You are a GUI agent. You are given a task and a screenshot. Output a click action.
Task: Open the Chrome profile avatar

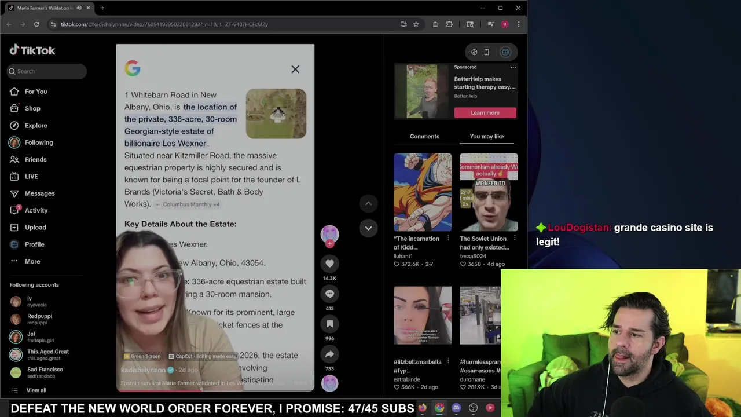[505, 24]
